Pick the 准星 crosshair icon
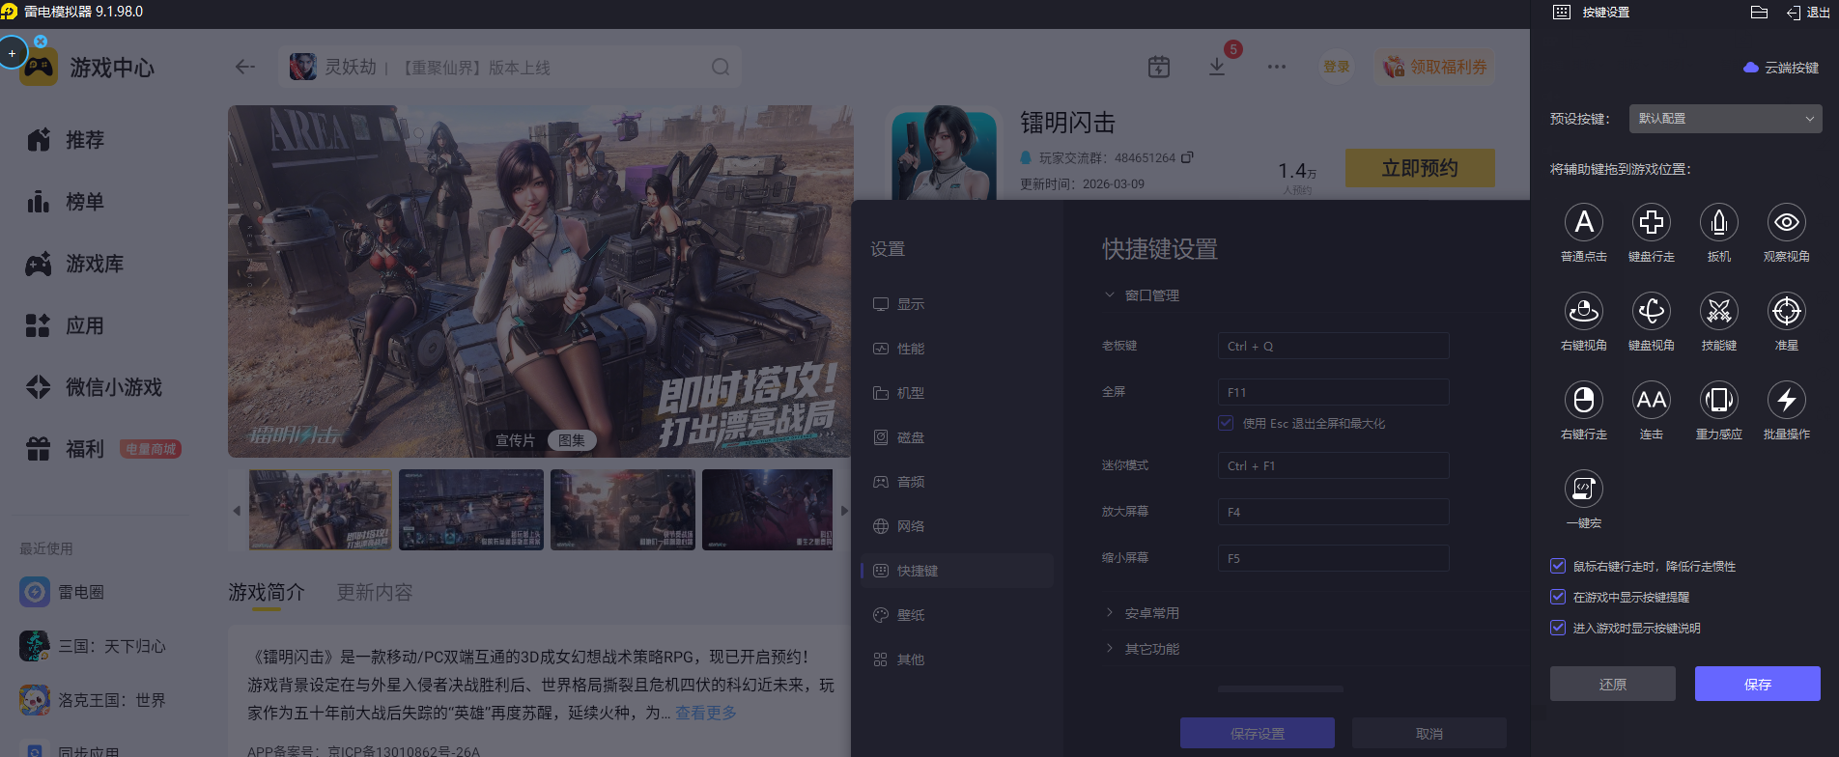 1786,312
